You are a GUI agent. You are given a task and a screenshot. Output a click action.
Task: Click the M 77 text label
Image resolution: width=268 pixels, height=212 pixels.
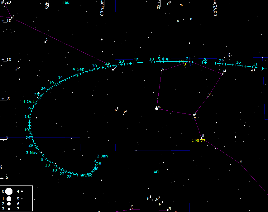click(200, 141)
